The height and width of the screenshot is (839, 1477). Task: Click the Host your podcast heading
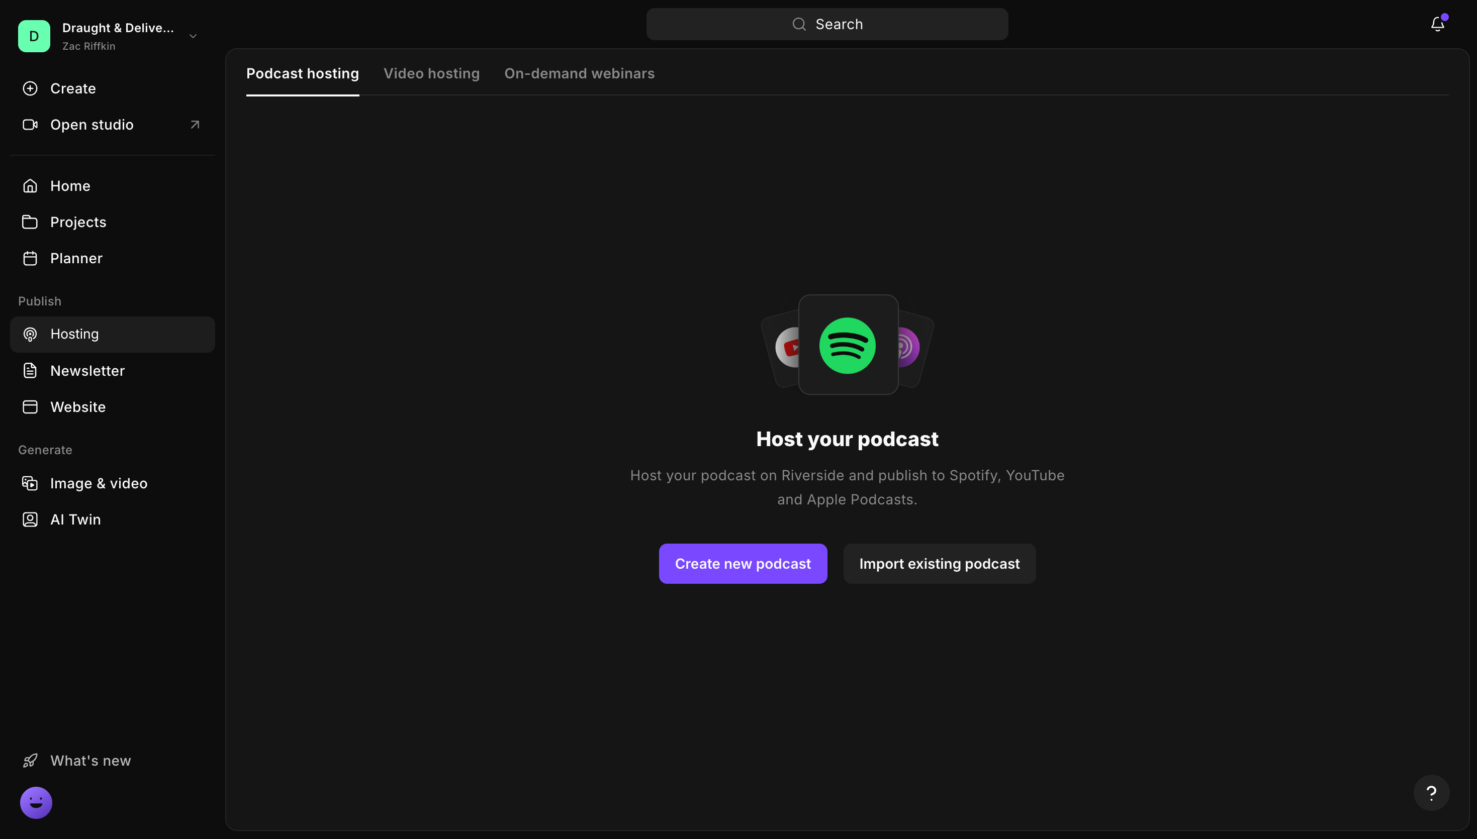pos(848,439)
